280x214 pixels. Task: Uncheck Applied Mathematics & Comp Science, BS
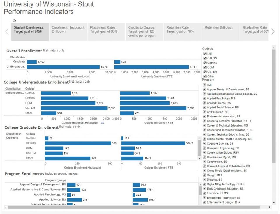(204, 94)
